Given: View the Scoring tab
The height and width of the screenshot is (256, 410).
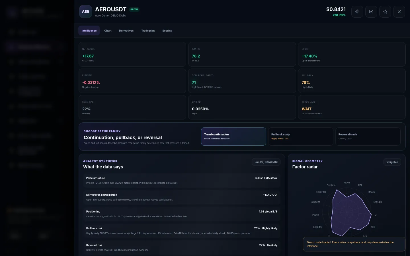Looking at the screenshot, I should pos(167,30).
